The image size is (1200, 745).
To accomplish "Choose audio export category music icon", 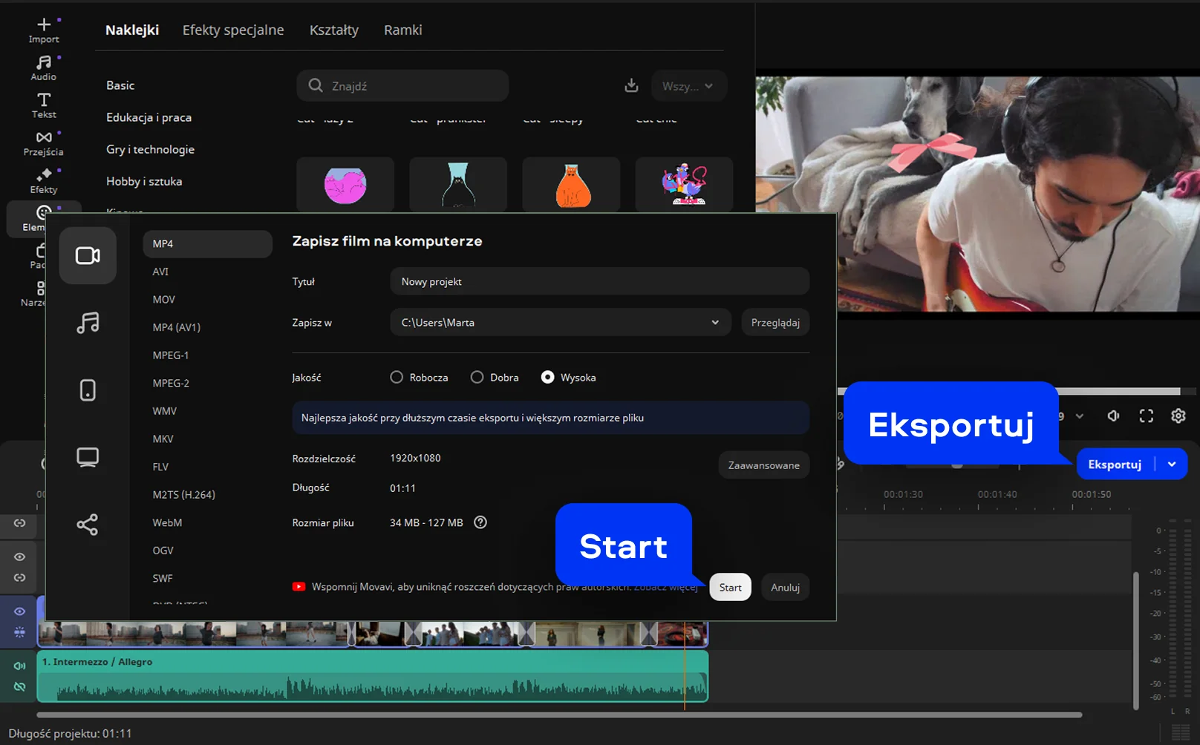I will pyautogui.click(x=88, y=323).
